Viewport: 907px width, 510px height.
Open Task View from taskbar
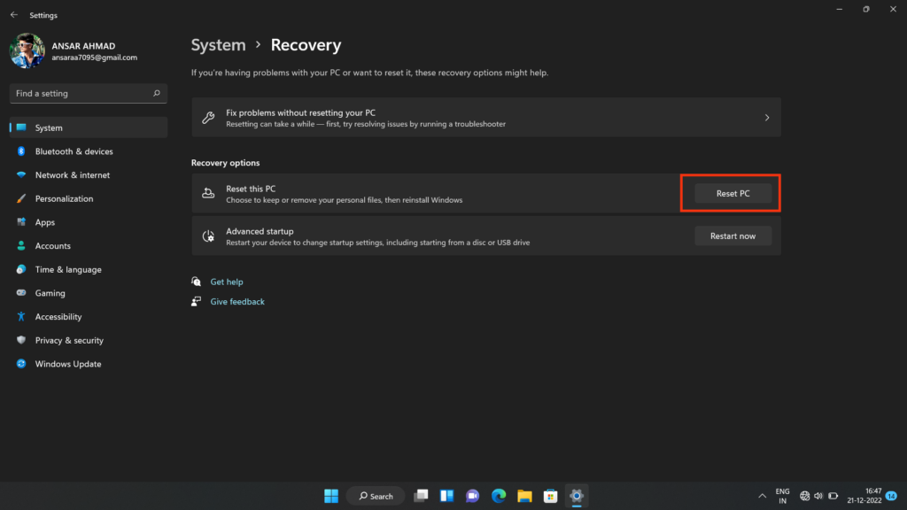click(x=421, y=496)
